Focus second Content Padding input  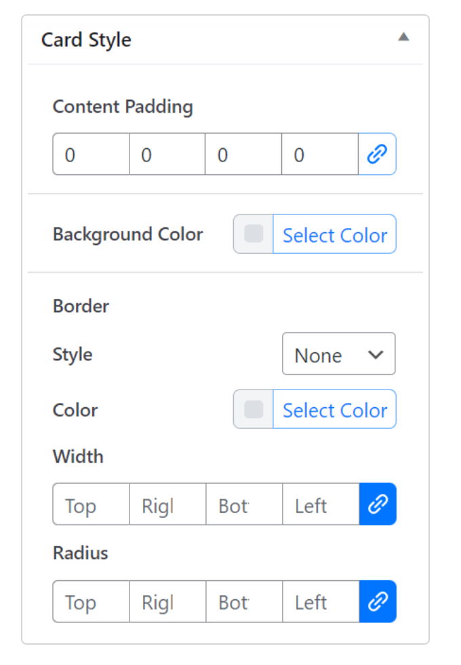coord(167,154)
